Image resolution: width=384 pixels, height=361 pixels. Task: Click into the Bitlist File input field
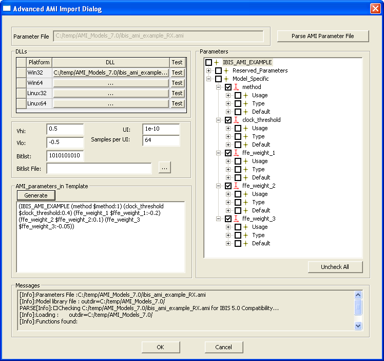(99, 168)
